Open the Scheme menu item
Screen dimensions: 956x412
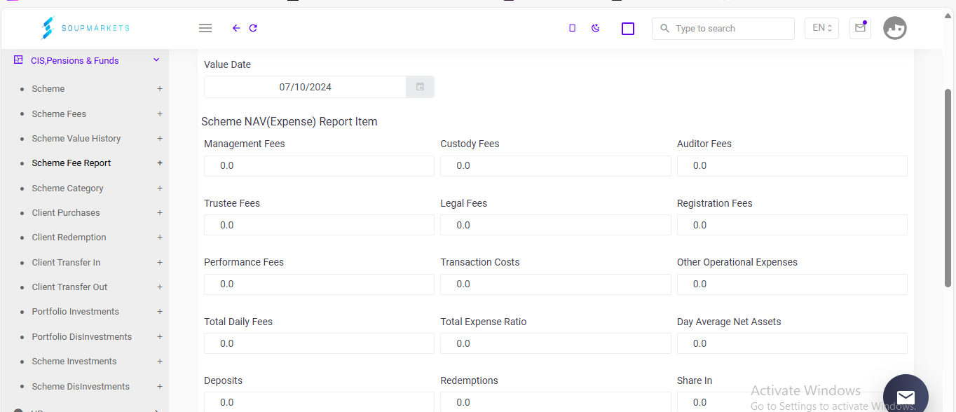[x=48, y=89]
